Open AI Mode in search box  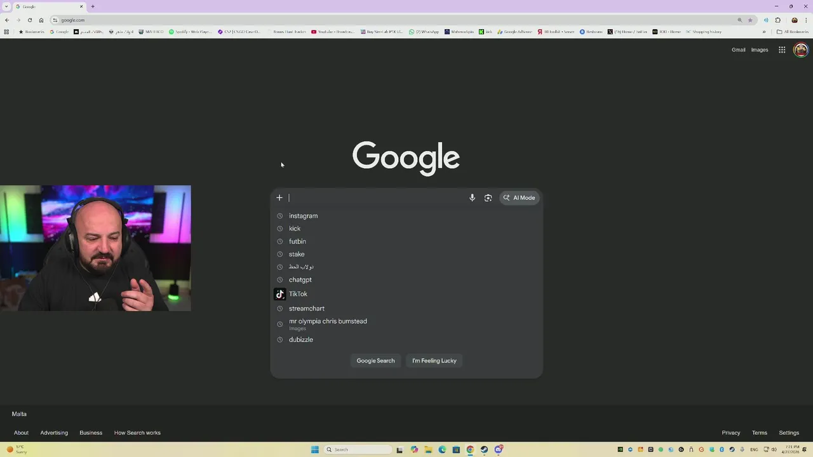pyautogui.click(x=520, y=197)
